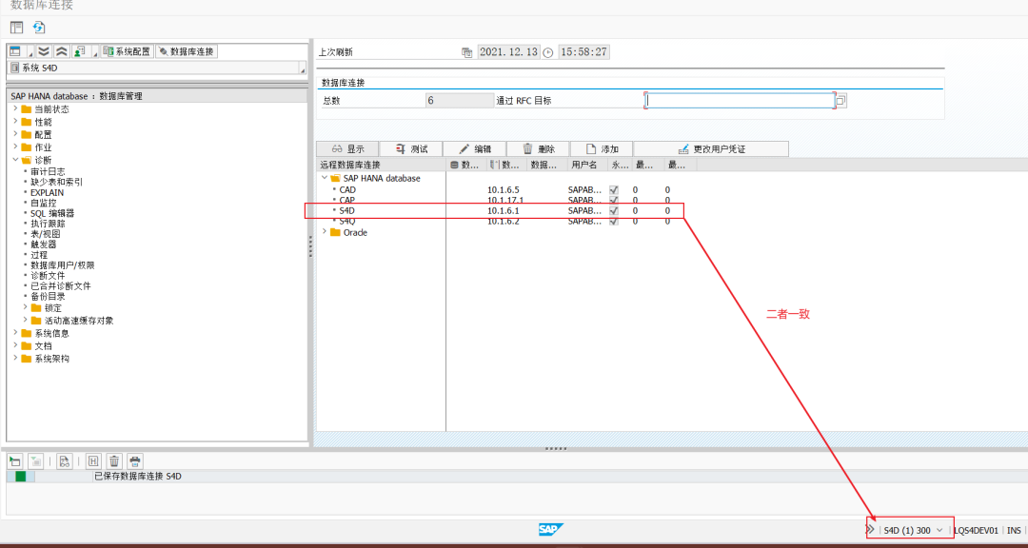Click the trash icon in message log toolbar
The width and height of the screenshot is (1028, 548).
(114, 460)
